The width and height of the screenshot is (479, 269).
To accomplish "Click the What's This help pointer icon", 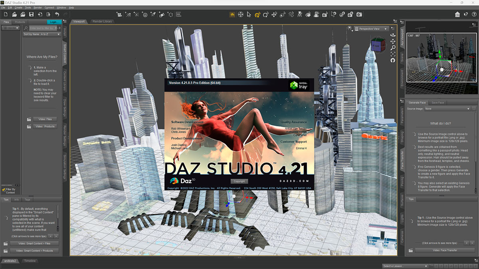I will pyautogui.click(x=466, y=14).
